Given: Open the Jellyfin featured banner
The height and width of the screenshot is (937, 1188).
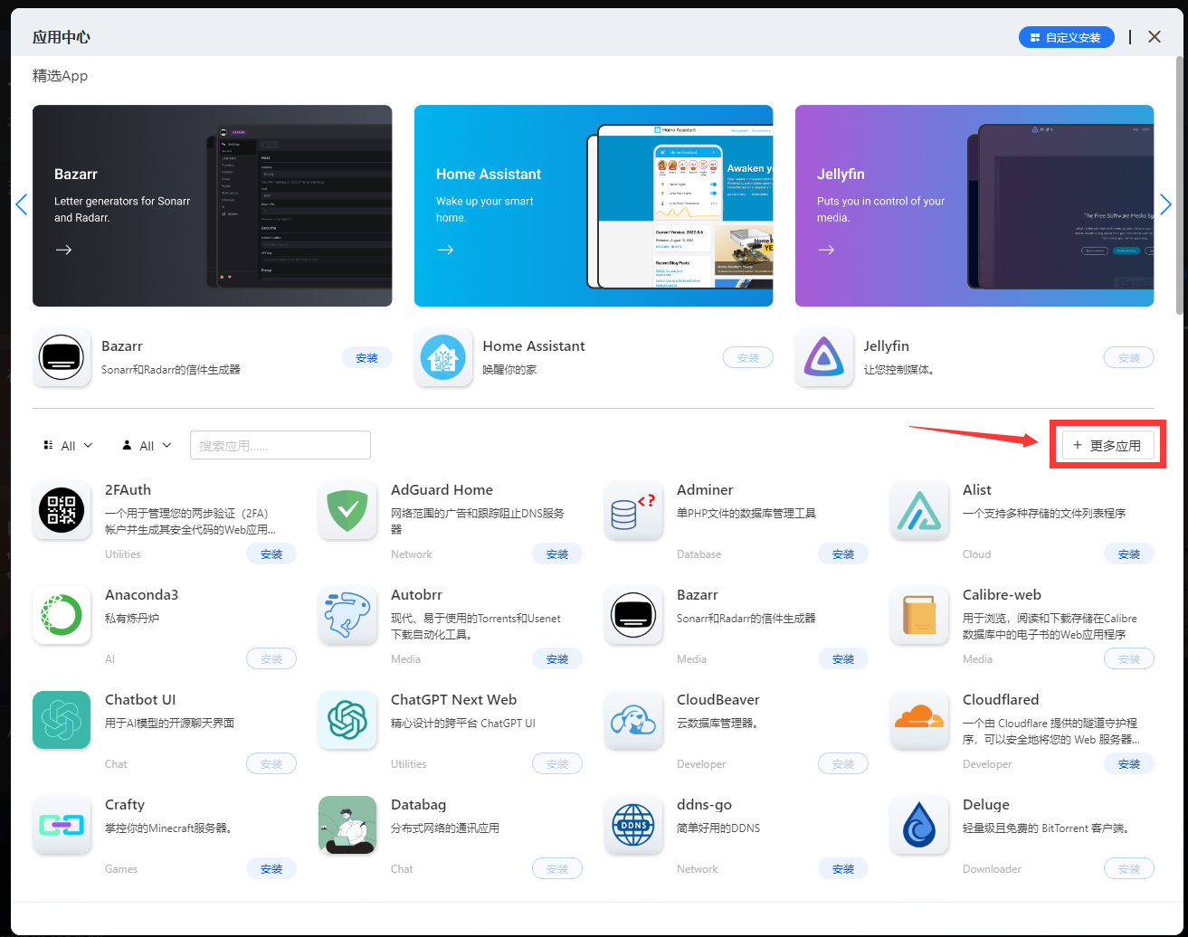Looking at the screenshot, I should (974, 205).
